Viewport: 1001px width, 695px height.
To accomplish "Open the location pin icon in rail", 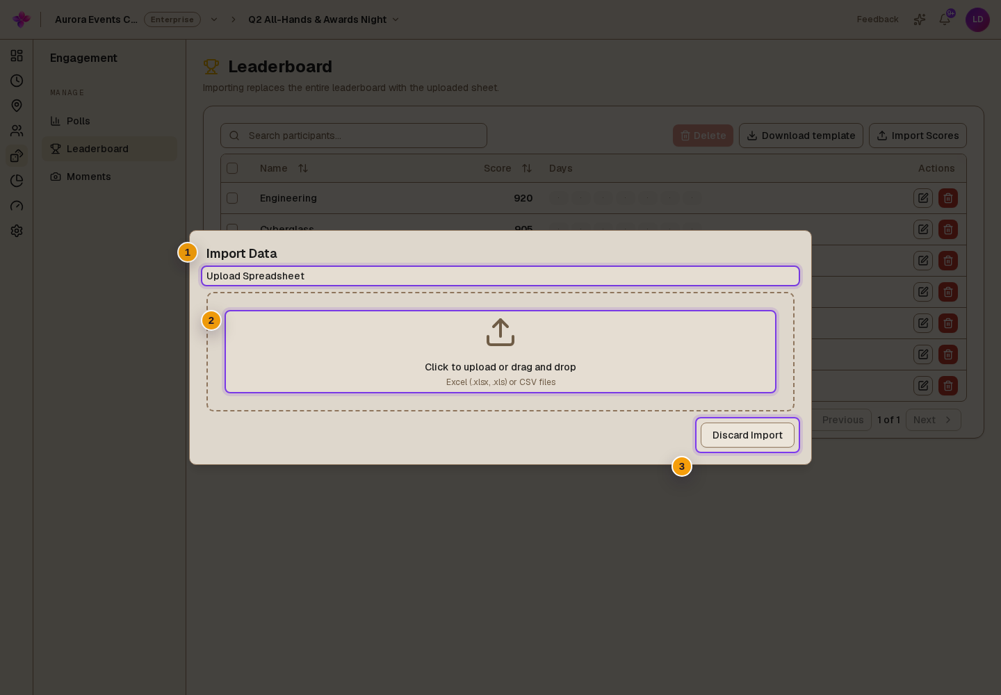I will (17, 106).
